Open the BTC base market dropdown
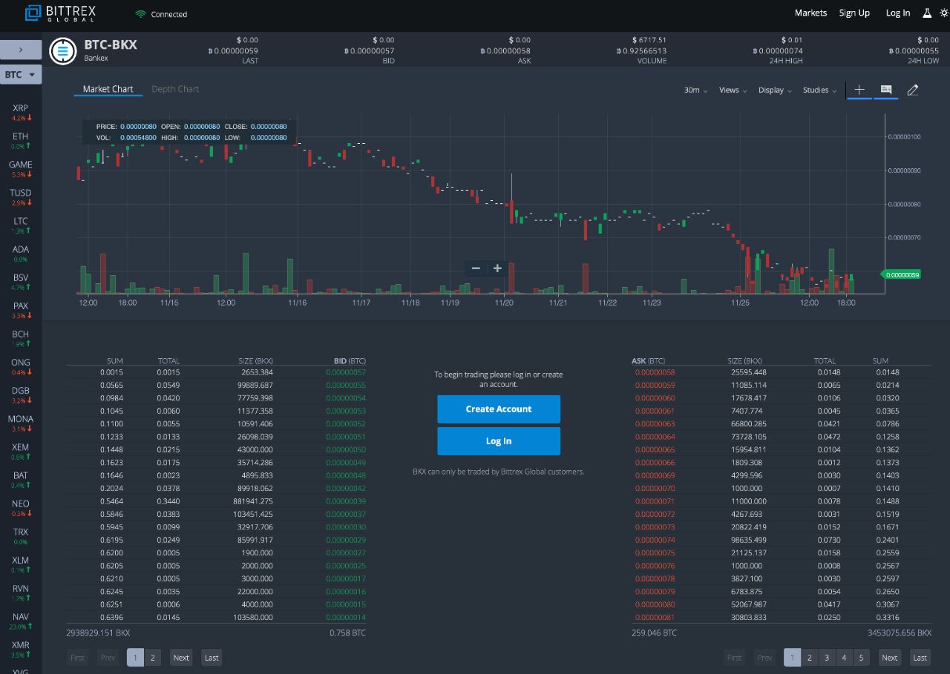The height and width of the screenshot is (674, 950). coord(21,75)
